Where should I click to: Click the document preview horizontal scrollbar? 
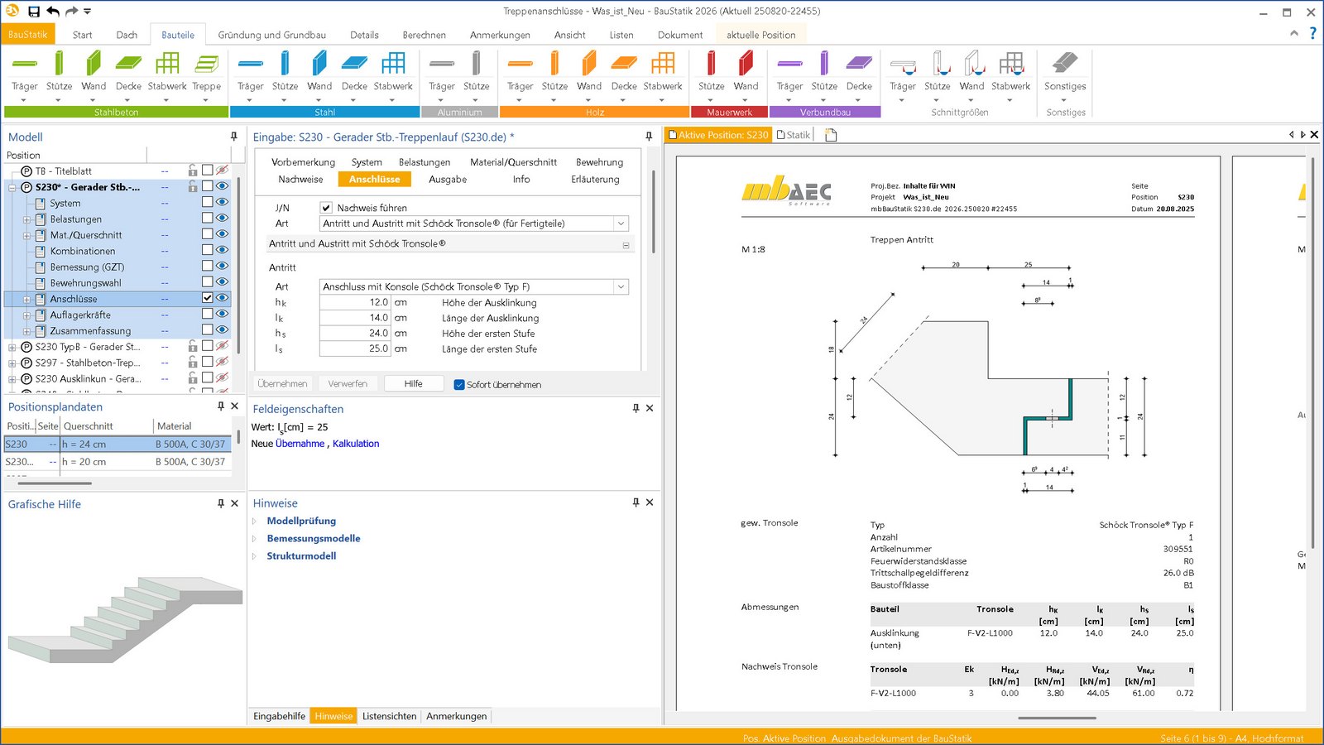click(1057, 718)
